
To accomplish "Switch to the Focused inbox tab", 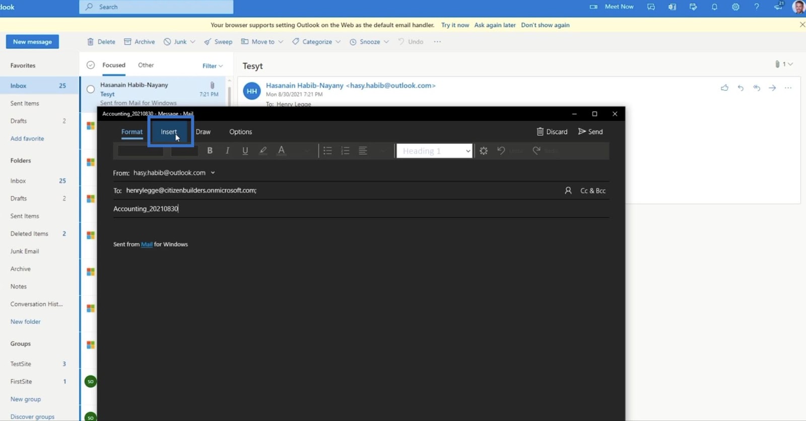I will 114,65.
